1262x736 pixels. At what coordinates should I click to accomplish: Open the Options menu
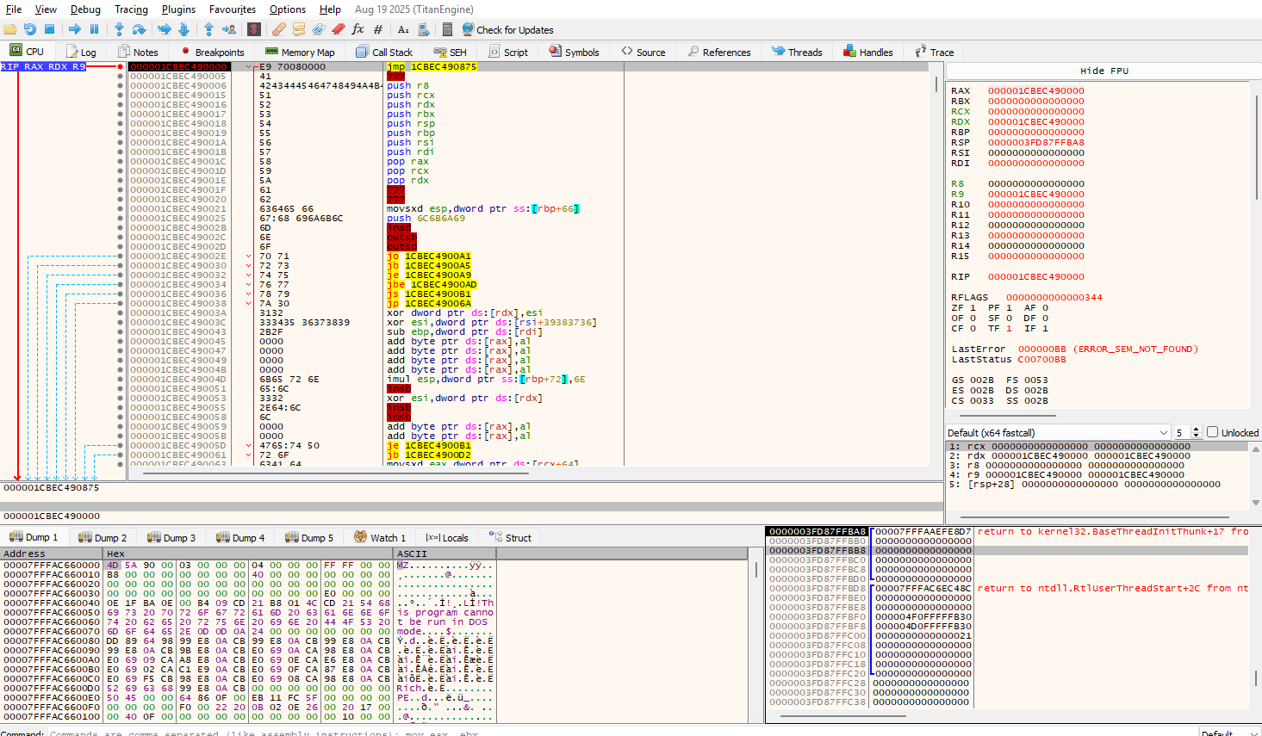(x=288, y=9)
